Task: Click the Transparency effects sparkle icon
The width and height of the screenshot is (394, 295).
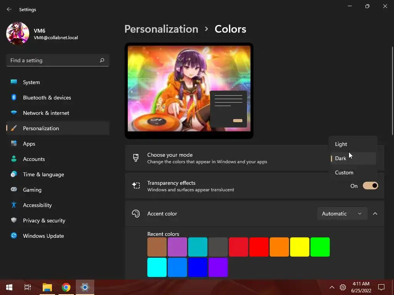Action: pyautogui.click(x=136, y=186)
